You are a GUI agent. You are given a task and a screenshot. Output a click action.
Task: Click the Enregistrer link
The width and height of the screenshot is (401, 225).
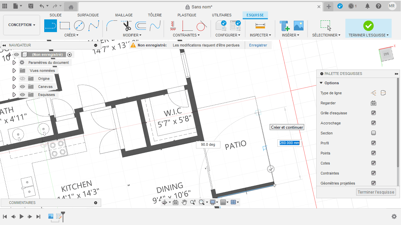[x=258, y=45]
